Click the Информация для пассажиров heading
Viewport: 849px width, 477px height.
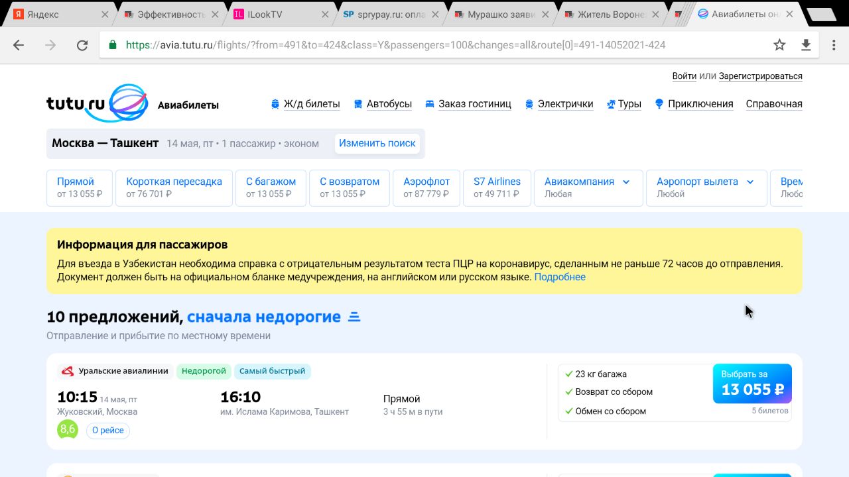(143, 245)
